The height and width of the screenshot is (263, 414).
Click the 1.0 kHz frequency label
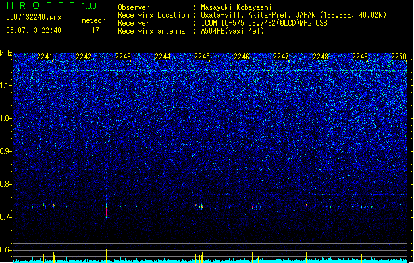6,118
